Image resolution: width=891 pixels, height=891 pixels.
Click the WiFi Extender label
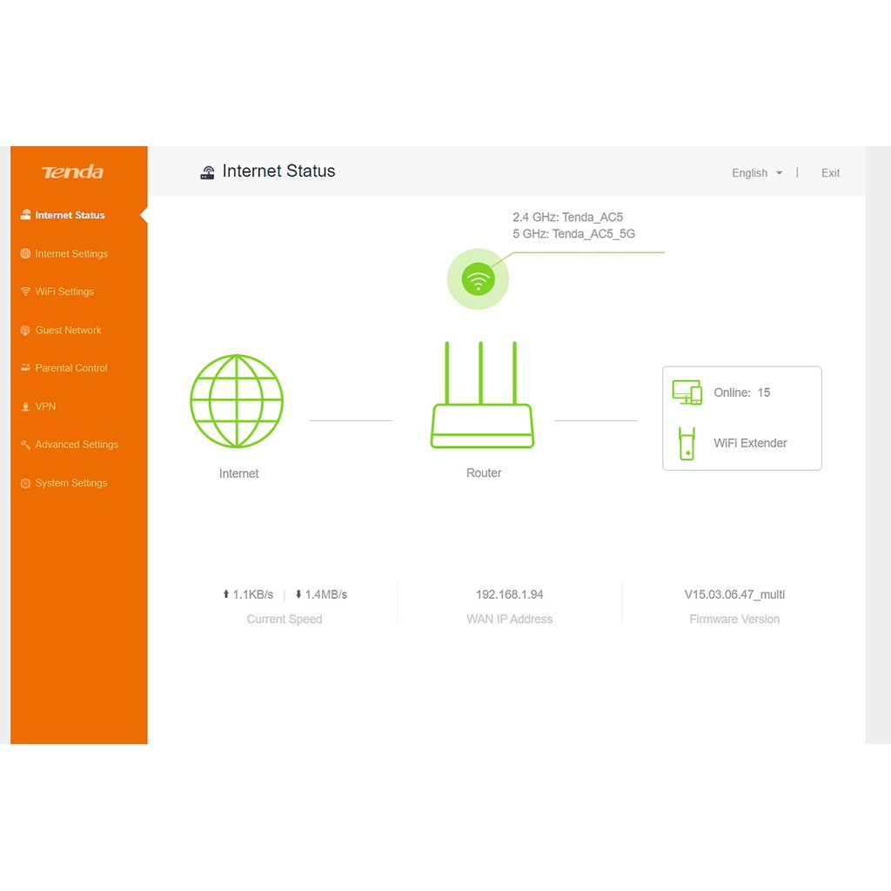[750, 443]
